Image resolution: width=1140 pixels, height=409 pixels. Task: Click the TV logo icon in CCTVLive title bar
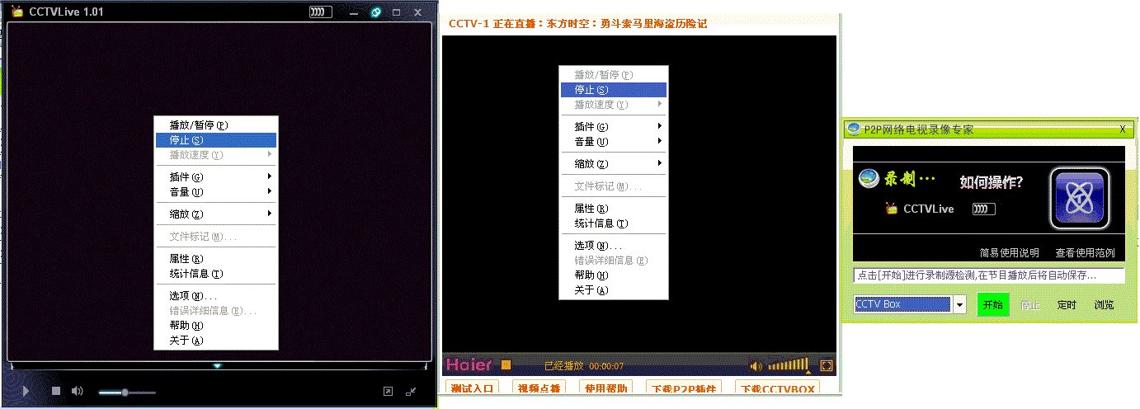[x=17, y=12]
